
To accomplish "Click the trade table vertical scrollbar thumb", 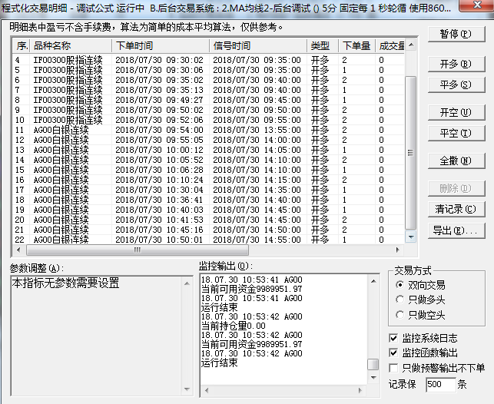I will coord(411,153).
